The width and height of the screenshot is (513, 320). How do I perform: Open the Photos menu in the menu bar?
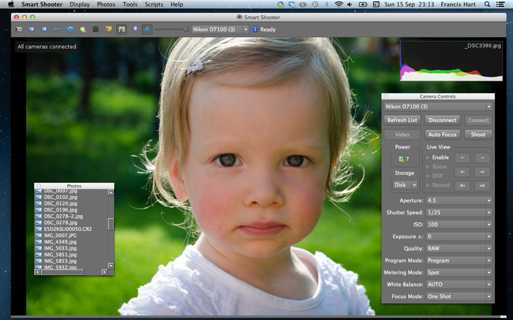coord(106,4)
